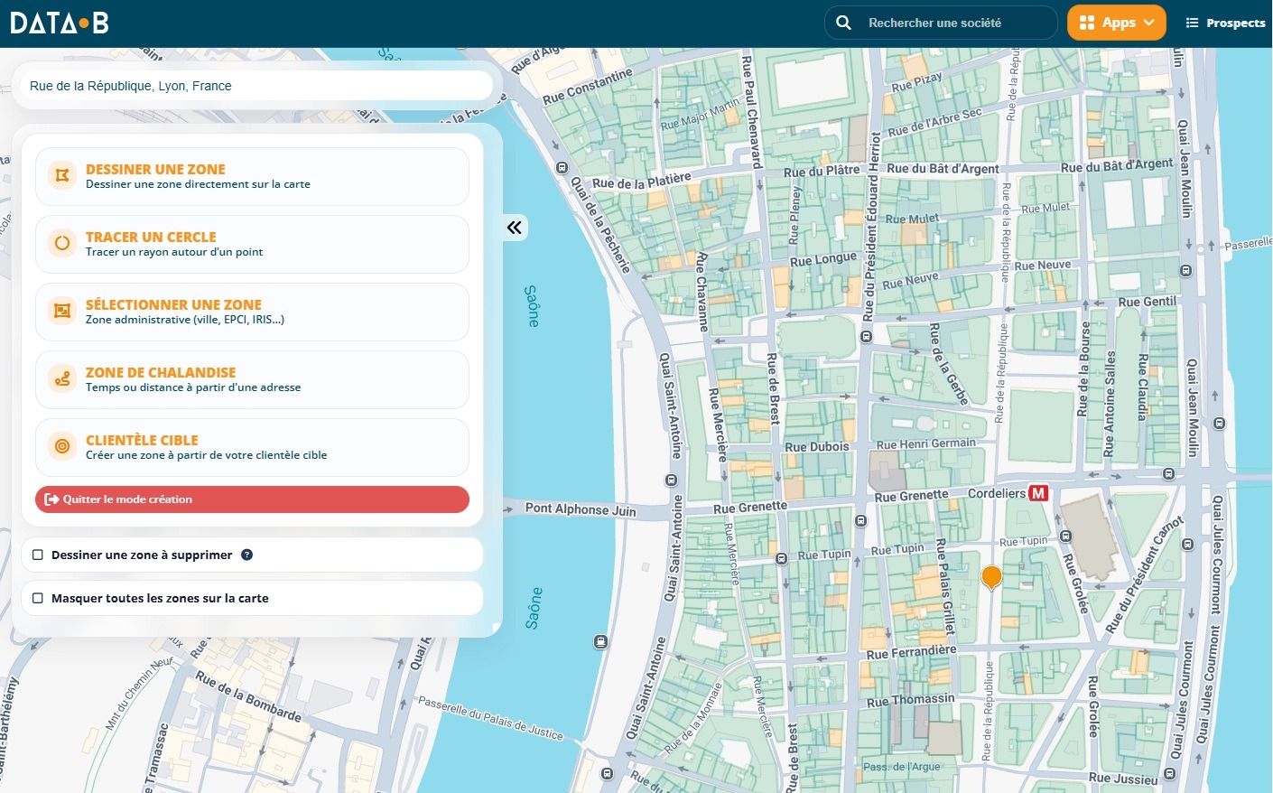Click 'Rue Jussieu' street label

1123,778
